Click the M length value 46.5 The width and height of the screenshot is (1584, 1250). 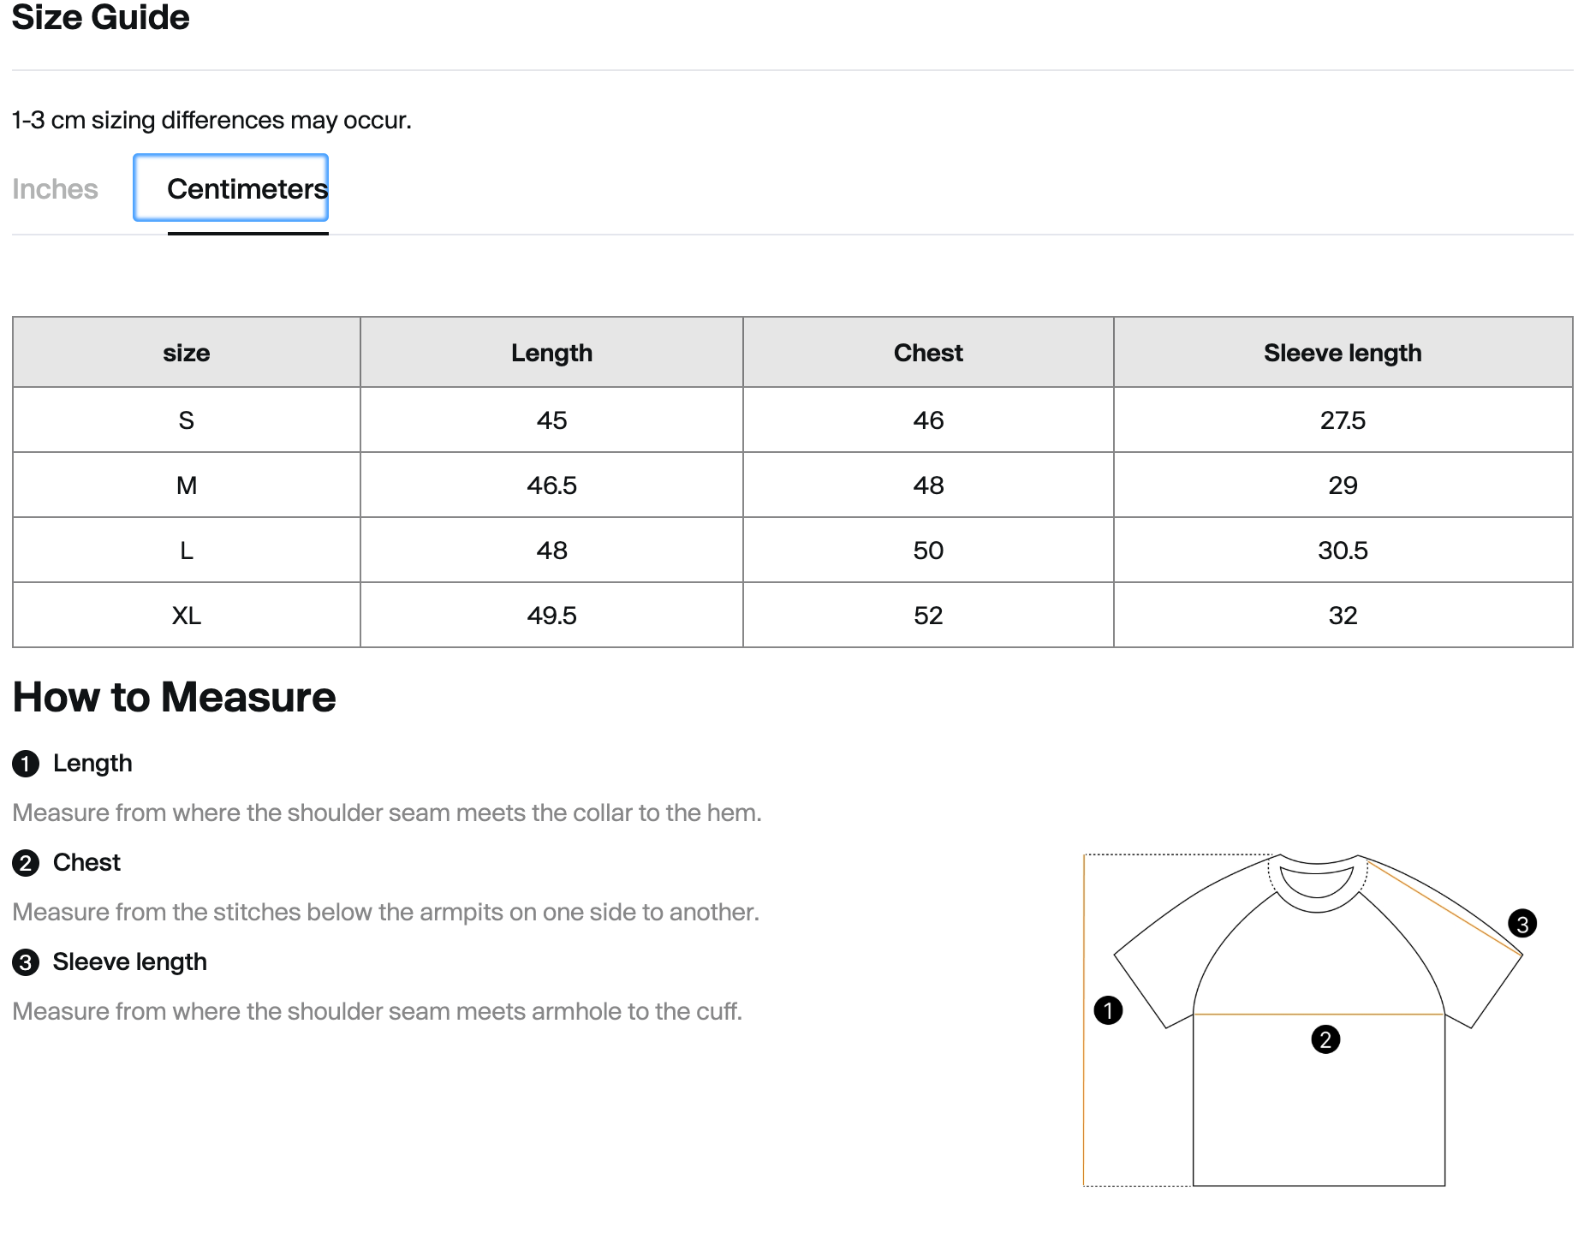(x=551, y=485)
